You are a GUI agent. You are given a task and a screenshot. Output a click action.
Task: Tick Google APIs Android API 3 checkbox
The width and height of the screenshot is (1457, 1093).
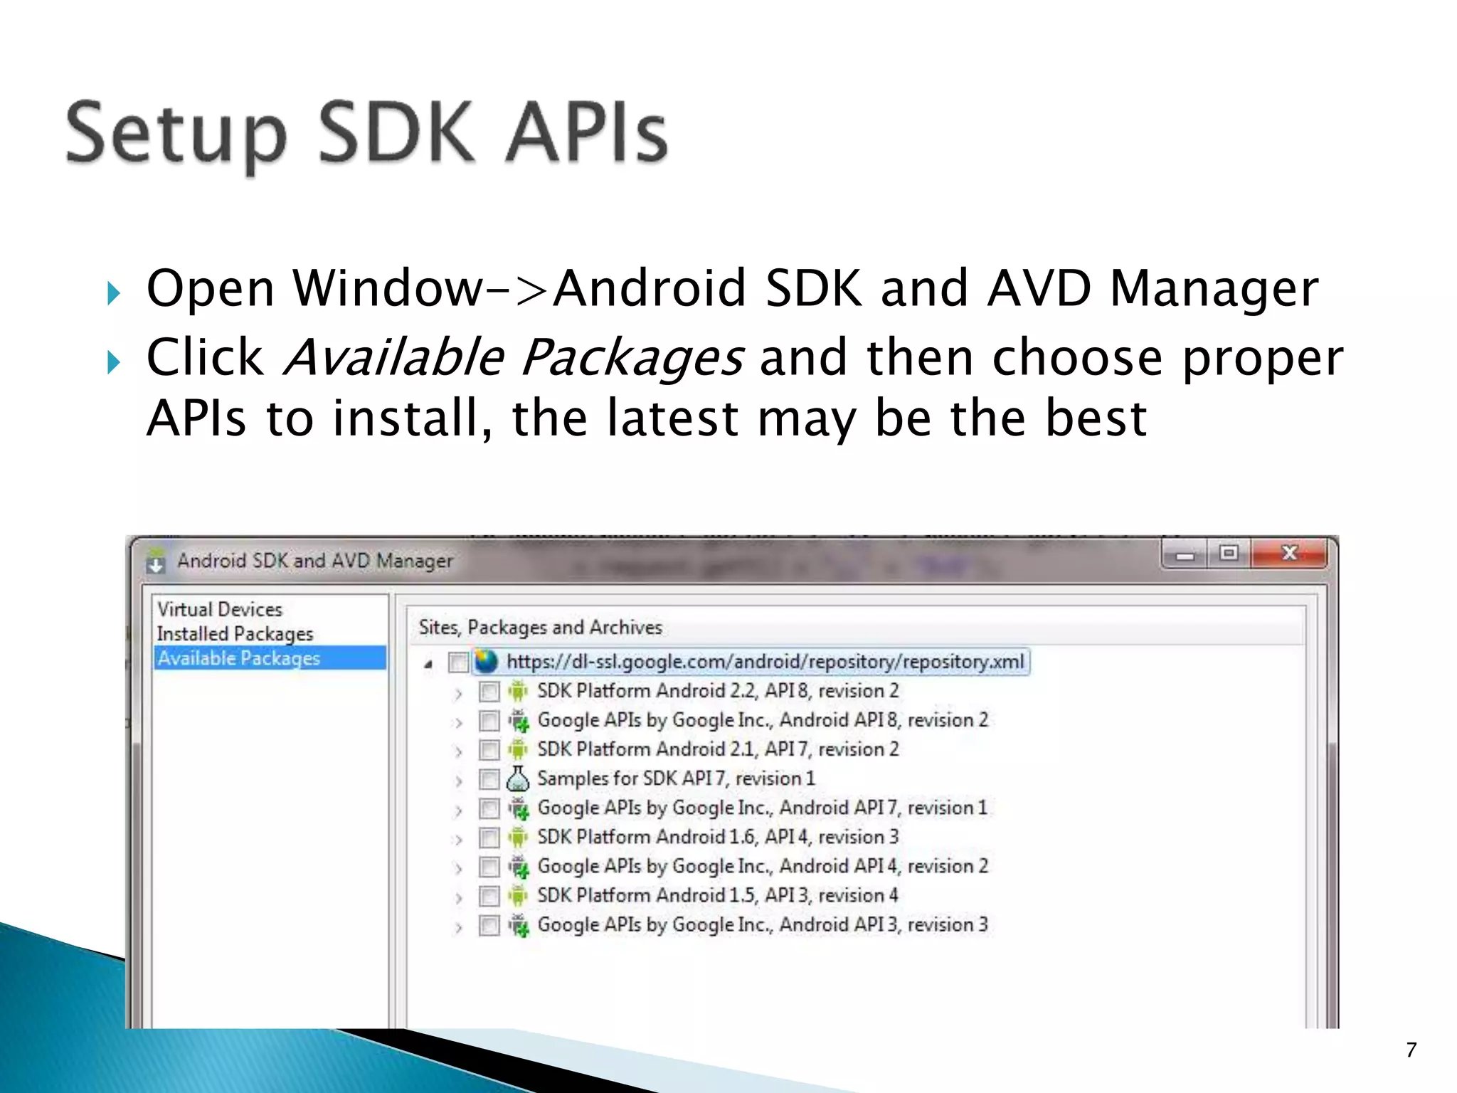pyautogui.click(x=489, y=925)
